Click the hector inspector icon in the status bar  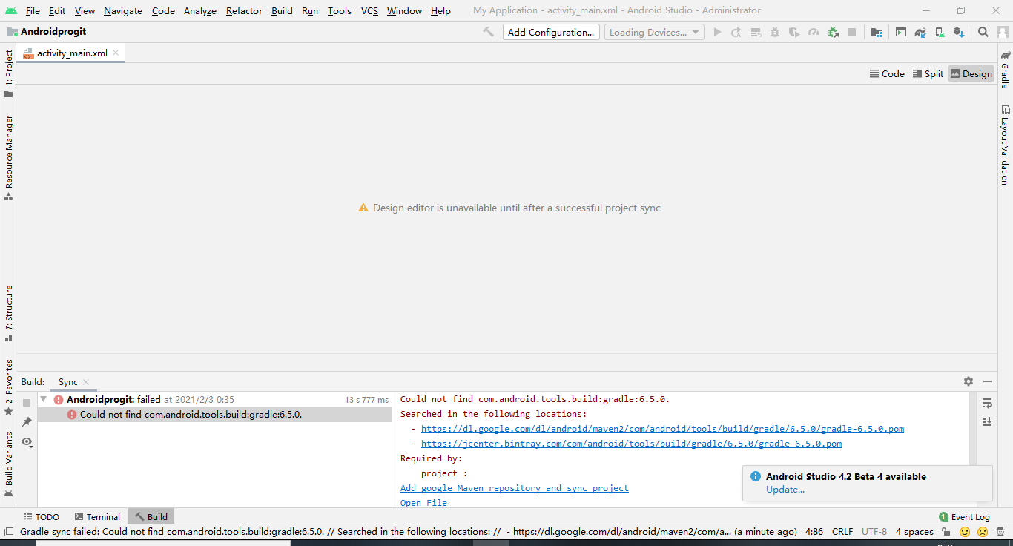click(x=1001, y=532)
